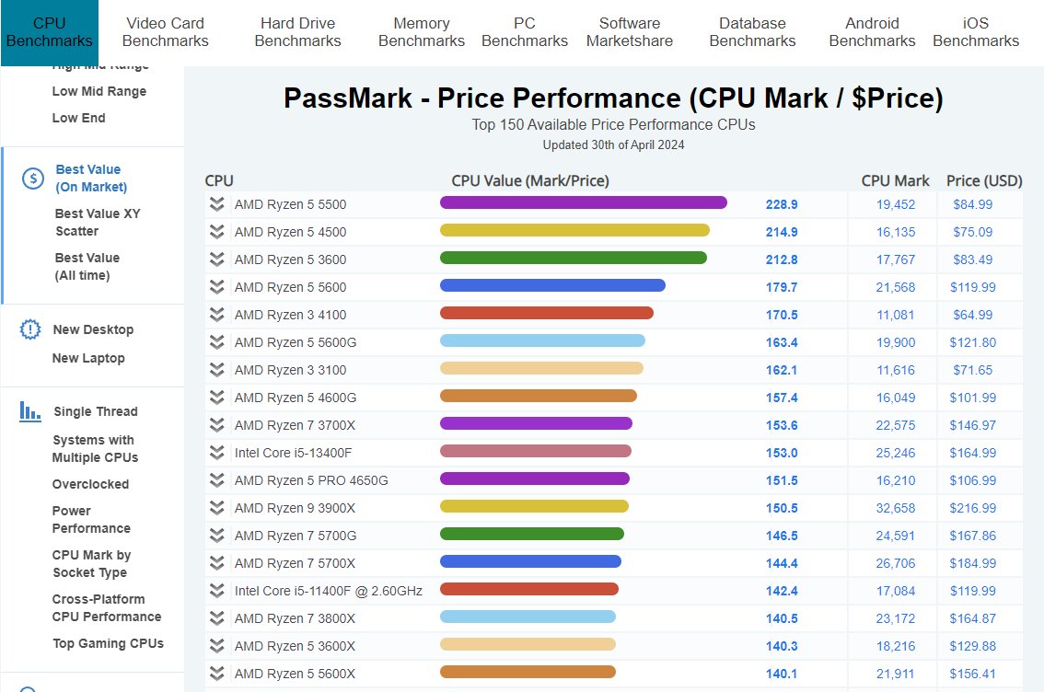
Task: Expand the AMD Ryzen 5 5600X row
Action: [x=216, y=674]
